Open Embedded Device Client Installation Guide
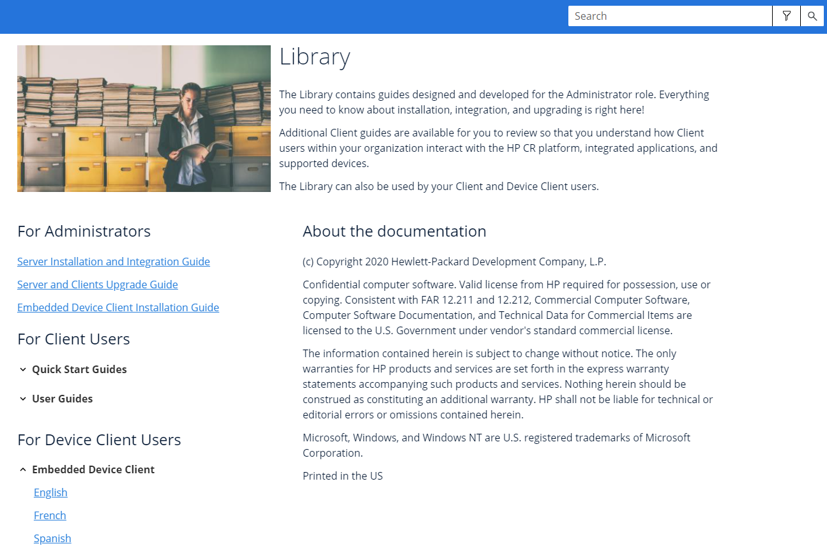This screenshot has height=553, width=827. pyautogui.click(x=118, y=307)
